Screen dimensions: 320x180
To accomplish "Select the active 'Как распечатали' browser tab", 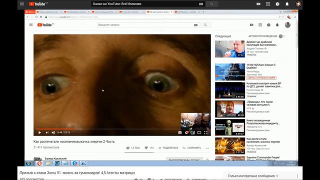I will [159, 12].
